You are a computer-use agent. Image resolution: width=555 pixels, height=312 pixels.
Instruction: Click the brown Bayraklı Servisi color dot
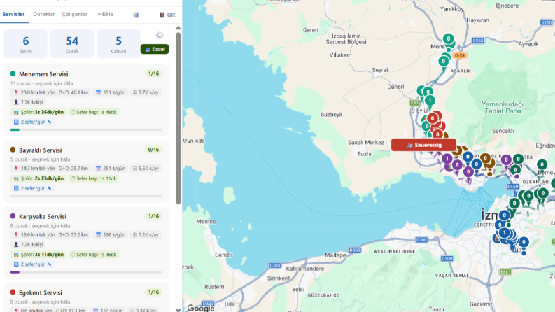[x=13, y=150]
